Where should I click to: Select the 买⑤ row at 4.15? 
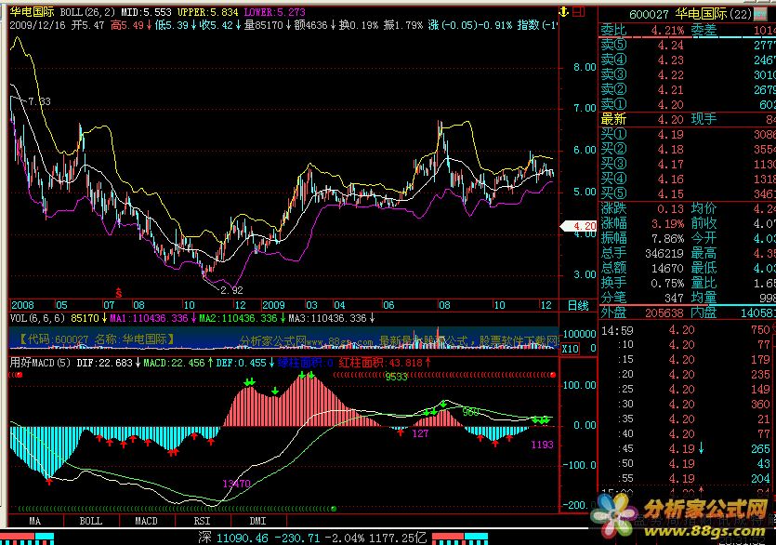pos(688,193)
